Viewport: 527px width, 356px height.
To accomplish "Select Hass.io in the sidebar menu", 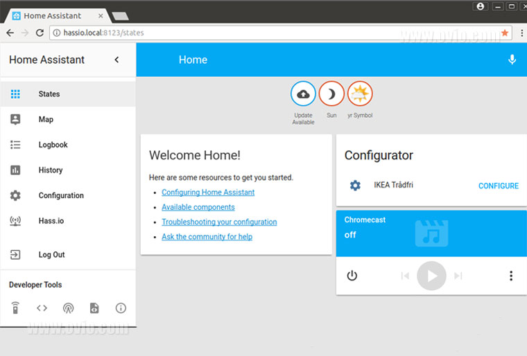I will [x=68, y=221].
